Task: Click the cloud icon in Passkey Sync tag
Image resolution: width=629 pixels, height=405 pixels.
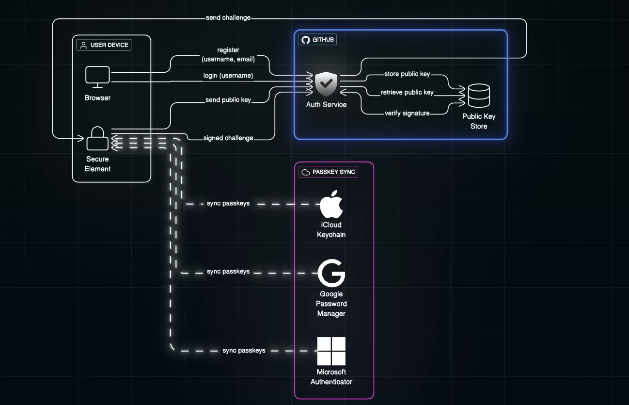Action: (x=306, y=172)
